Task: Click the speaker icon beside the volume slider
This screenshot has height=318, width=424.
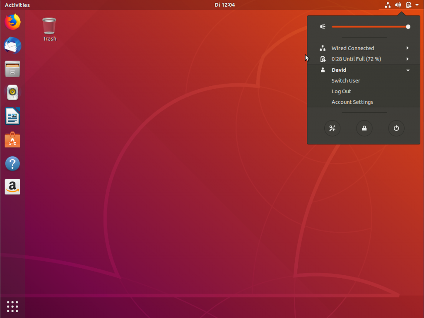Action: pos(323,27)
